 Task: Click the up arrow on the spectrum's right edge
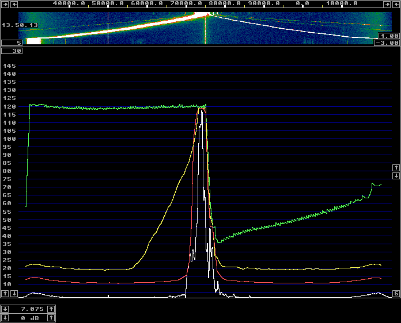pos(396,168)
